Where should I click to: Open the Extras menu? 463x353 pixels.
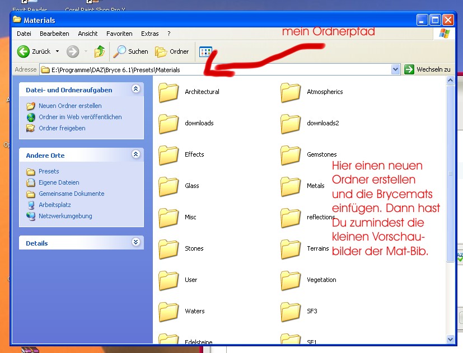[x=149, y=34]
